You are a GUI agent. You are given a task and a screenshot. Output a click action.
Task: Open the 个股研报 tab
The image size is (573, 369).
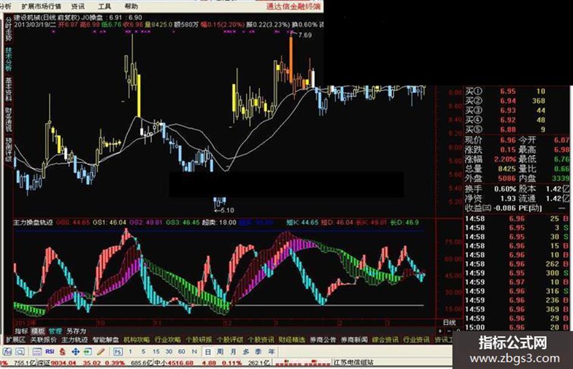(199, 340)
